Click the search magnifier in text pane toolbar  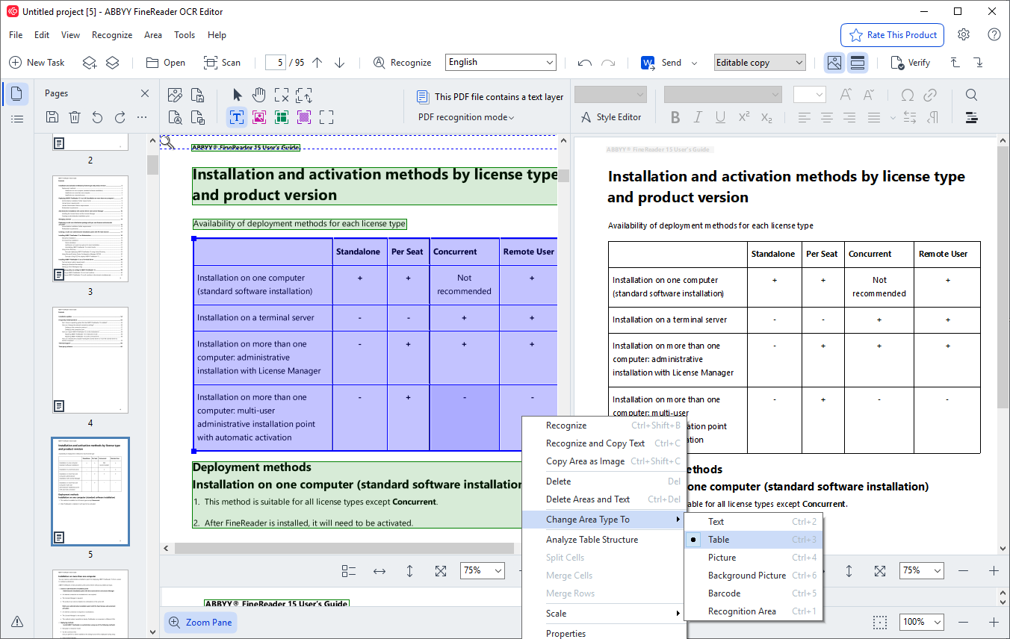point(971,95)
